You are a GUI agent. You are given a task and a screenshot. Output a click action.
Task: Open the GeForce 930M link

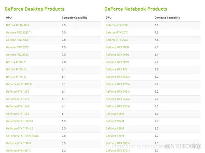tap(115, 121)
